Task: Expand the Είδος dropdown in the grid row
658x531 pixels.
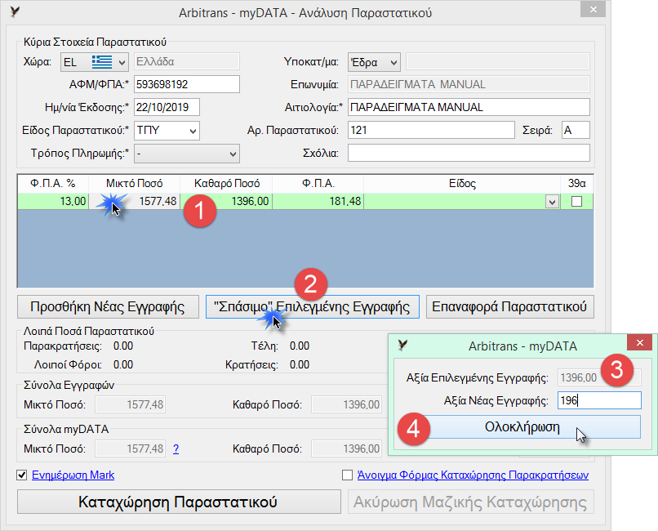Action: pos(552,202)
